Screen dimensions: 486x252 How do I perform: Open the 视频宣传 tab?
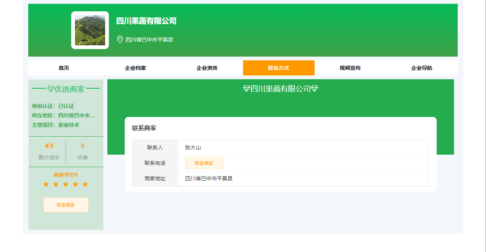(x=350, y=68)
